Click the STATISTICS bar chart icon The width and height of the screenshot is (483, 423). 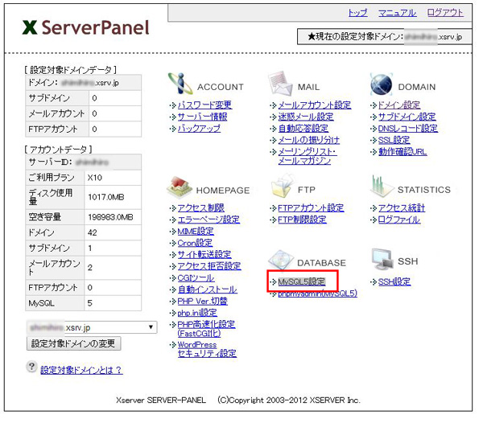tap(381, 187)
